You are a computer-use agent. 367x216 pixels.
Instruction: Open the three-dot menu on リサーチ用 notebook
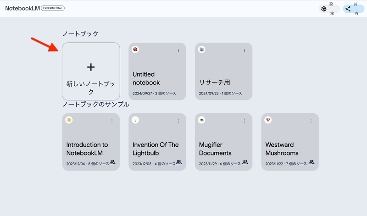pyautogui.click(x=245, y=50)
